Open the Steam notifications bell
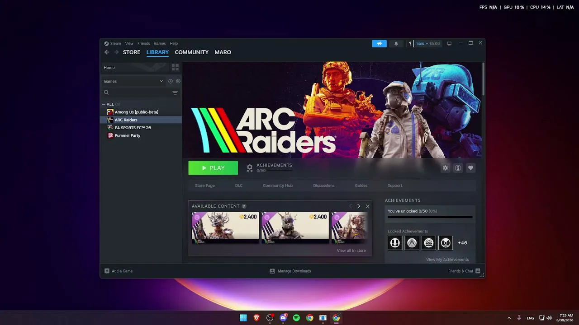 click(396, 43)
